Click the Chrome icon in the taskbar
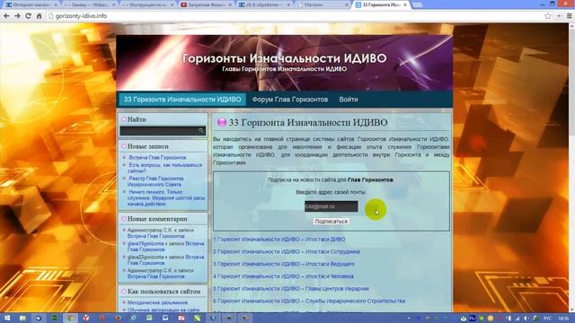 click(x=70, y=319)
